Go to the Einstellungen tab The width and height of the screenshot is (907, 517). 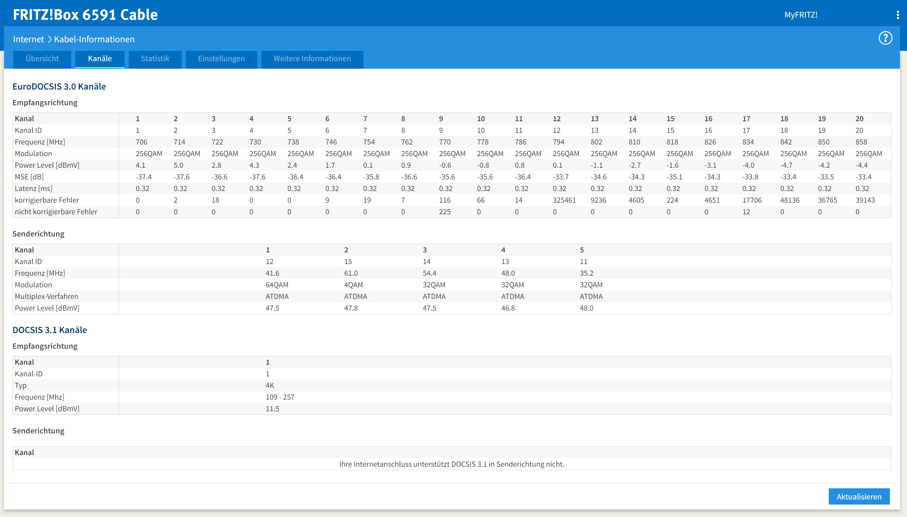tap(221, 59)
